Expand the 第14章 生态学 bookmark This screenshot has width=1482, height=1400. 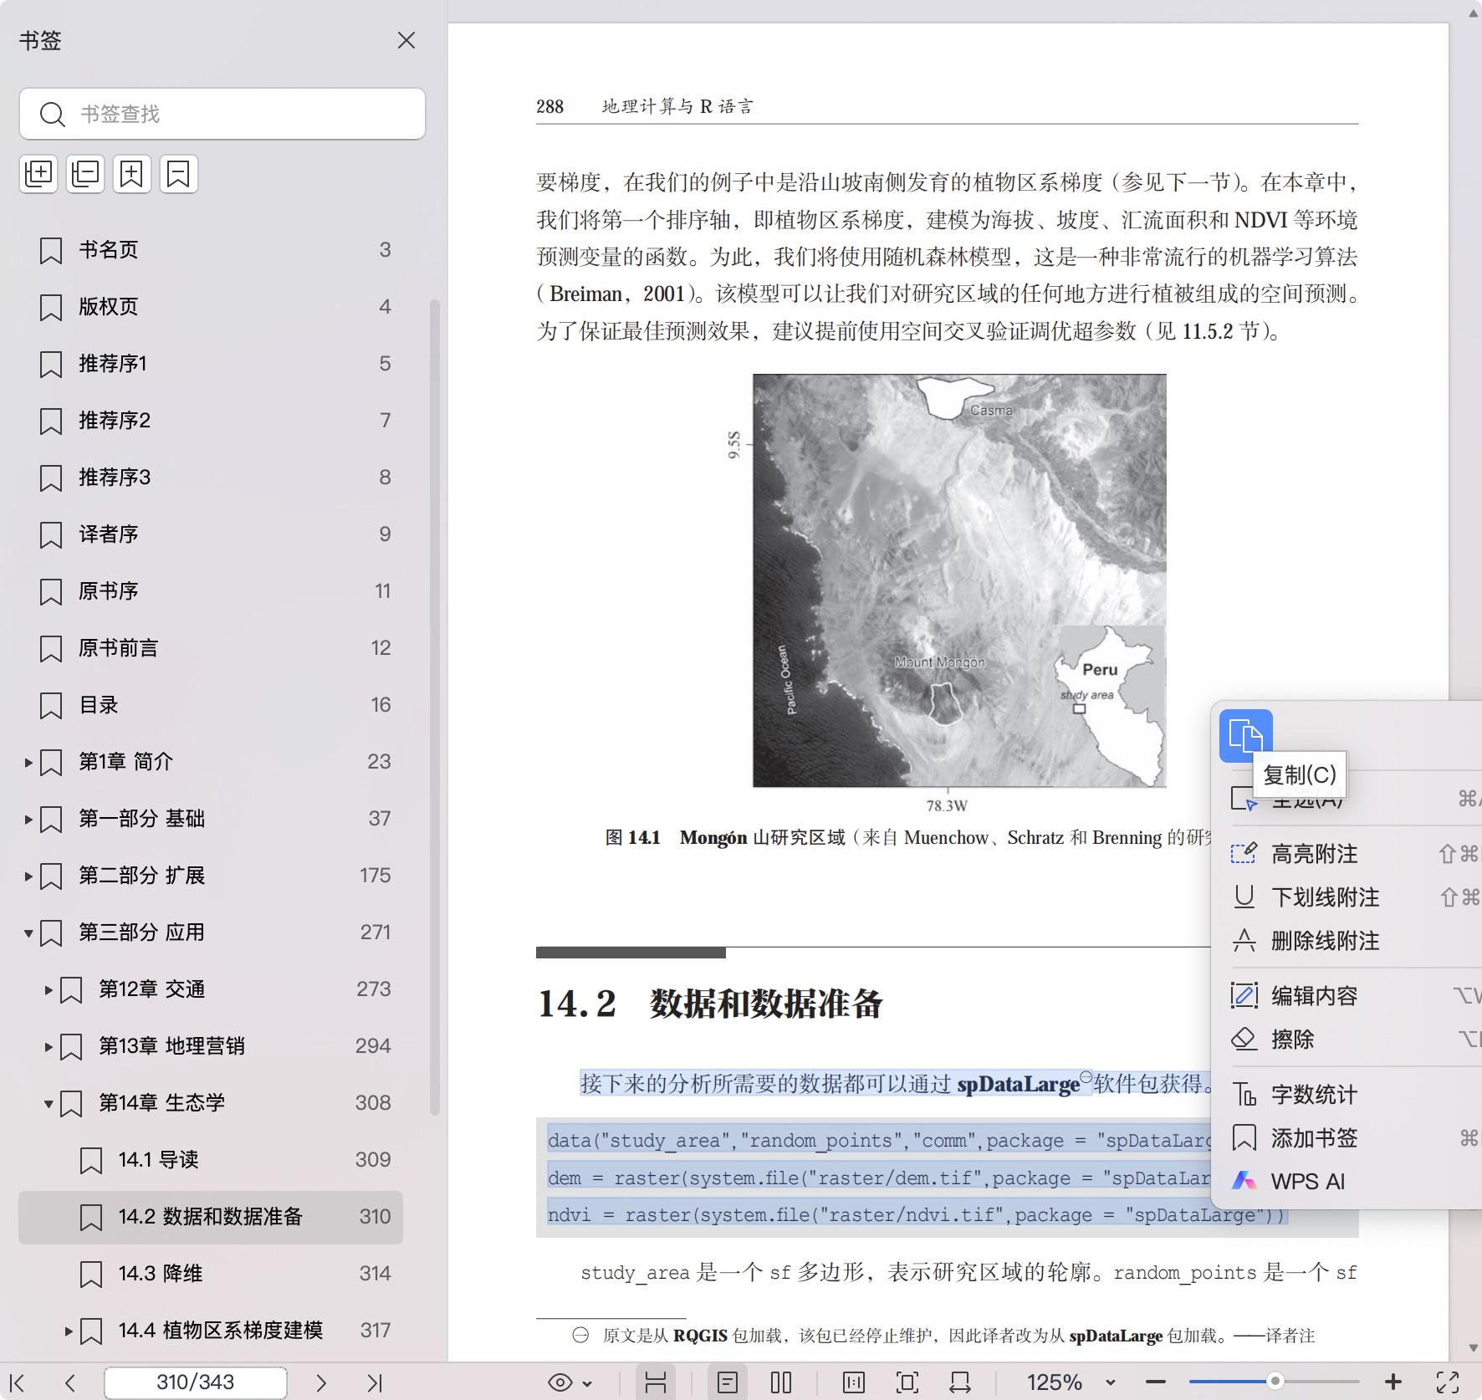point(48,1103)
